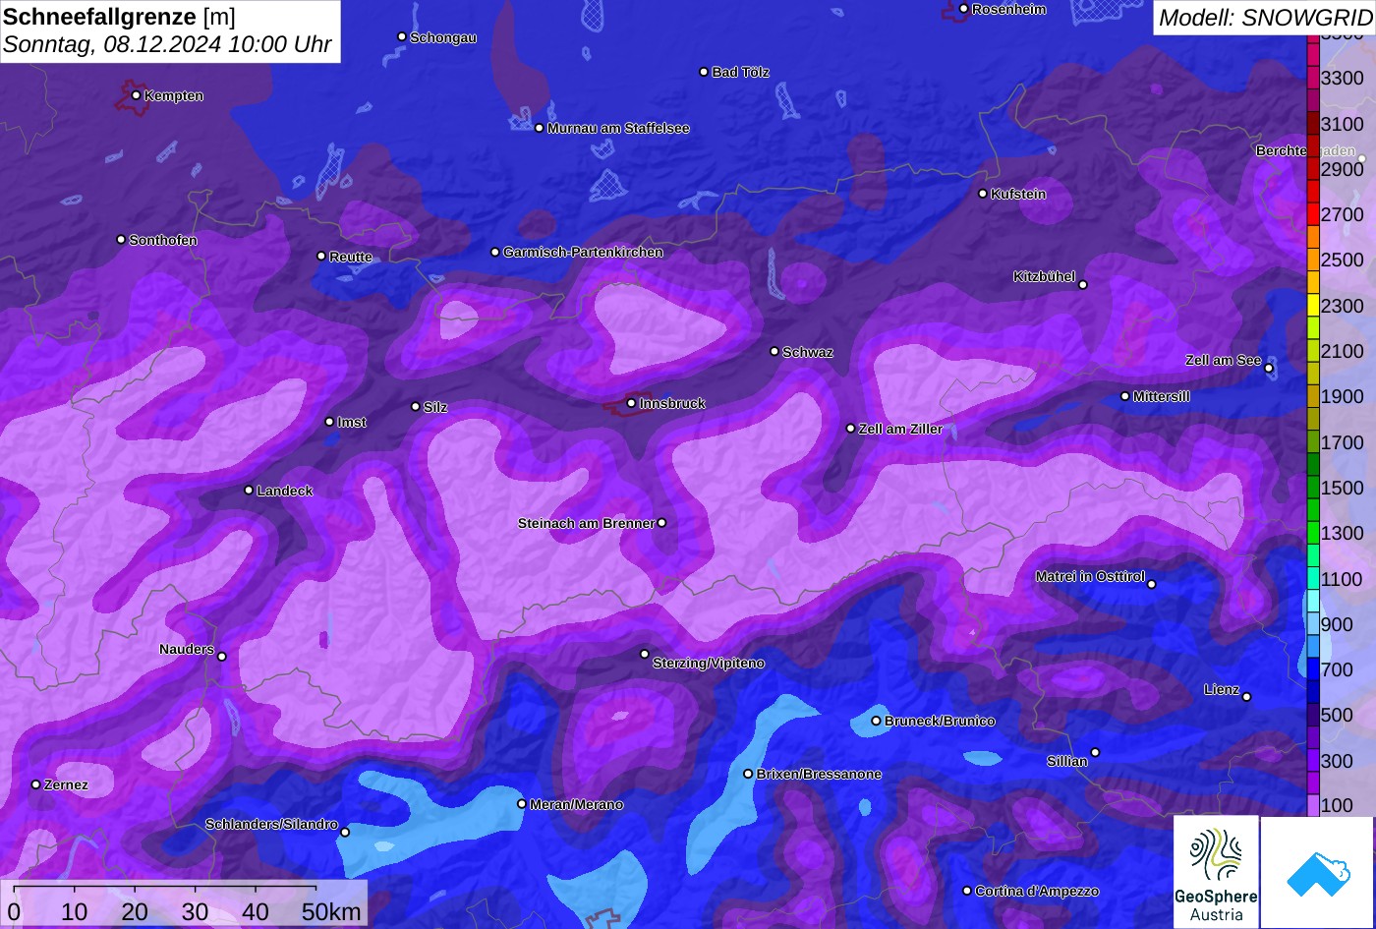Click the blue mountain-and-cloud logo
Screen dimensions: 1376x929
coord(1318,872)
